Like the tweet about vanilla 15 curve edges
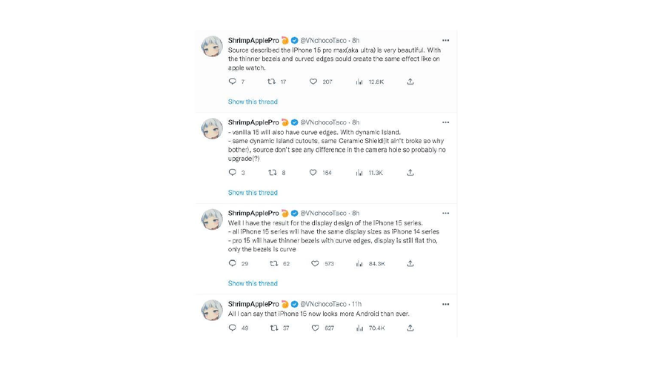Viewport: 652px width, 367px height. coord(313,173)
